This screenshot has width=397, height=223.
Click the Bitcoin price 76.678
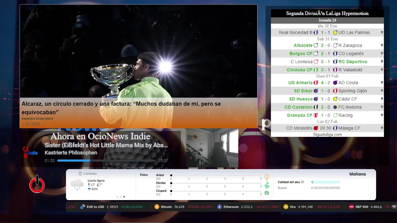coord(179,207)
